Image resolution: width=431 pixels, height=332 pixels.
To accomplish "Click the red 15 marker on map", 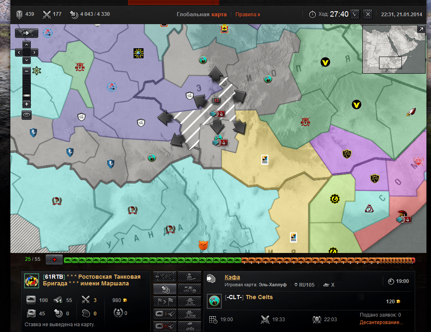I will tap(217, 101).
